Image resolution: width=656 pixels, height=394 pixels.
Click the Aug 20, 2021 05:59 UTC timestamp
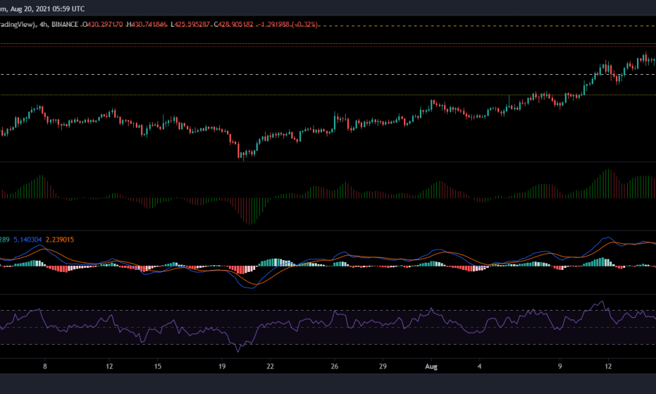pyautogui.click(x=47, y=9)
